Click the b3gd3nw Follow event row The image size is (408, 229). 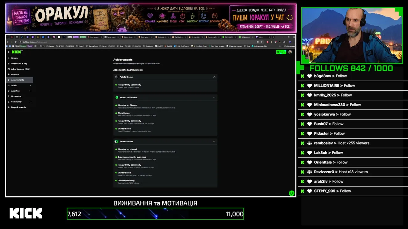point(353,76)
